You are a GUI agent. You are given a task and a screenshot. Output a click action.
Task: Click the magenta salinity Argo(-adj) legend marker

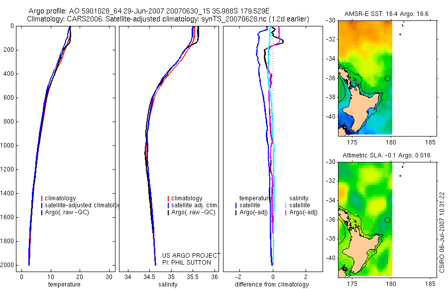[286, 213]
